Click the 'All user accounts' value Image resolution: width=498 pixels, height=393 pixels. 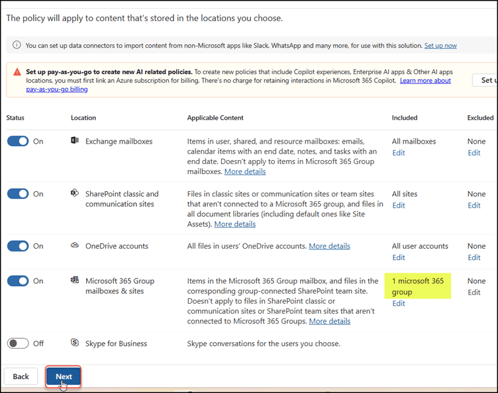[420, 246]
